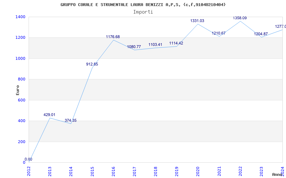Click the 2022 x-axis tick label
Screen dimensions: 286x178
[x=240, y=172]
